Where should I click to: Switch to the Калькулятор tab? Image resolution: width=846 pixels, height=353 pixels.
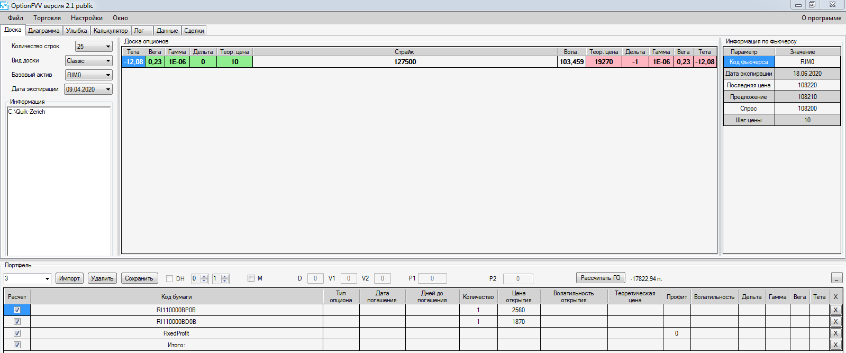point(111,31)
